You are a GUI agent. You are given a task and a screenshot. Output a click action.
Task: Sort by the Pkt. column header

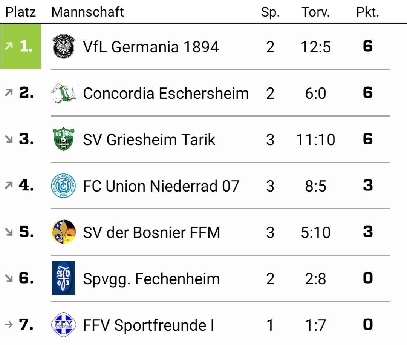click(367, 12)
